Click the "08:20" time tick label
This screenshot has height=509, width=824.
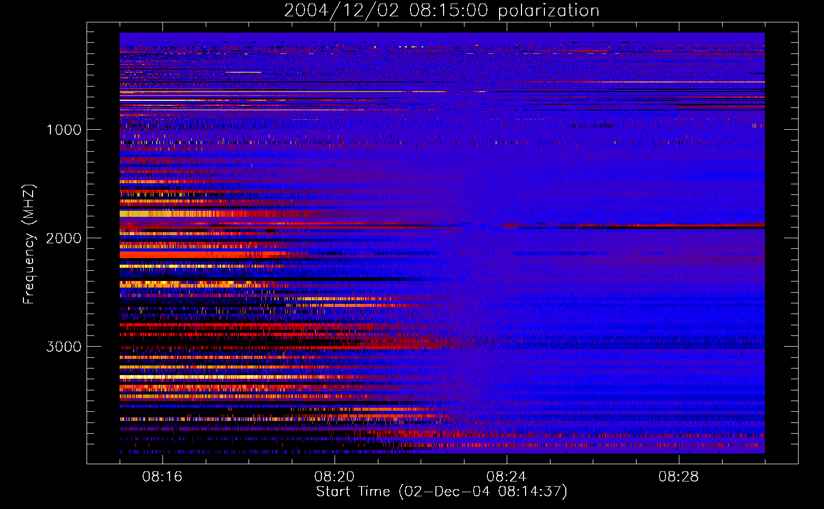pyautogui.click(x=335, y=477)
